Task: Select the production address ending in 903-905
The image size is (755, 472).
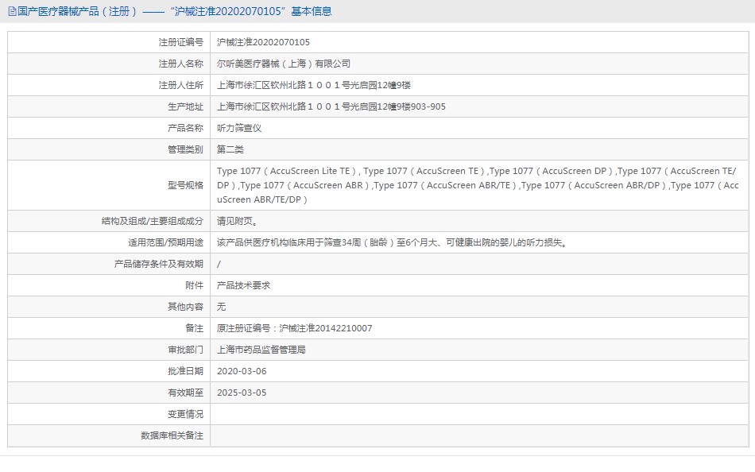Action: (x=331, y=106)
